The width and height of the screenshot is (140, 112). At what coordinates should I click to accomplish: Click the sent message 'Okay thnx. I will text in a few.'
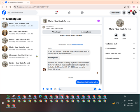coord(87,82)
